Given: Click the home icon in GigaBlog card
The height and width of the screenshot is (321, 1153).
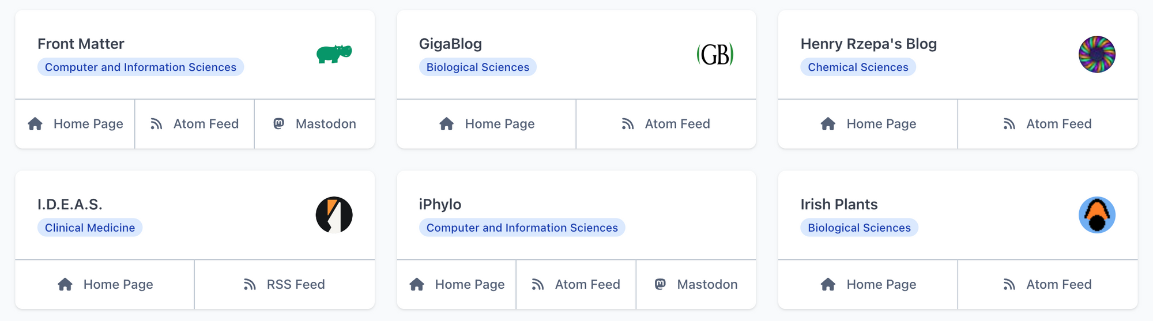Looking at the screenshot, I should point(446,124).
